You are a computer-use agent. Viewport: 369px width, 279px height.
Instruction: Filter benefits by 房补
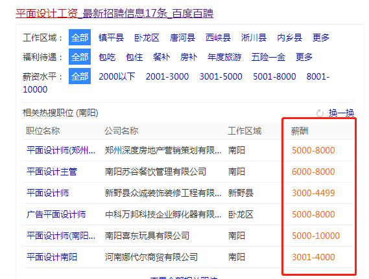point(189,57)
